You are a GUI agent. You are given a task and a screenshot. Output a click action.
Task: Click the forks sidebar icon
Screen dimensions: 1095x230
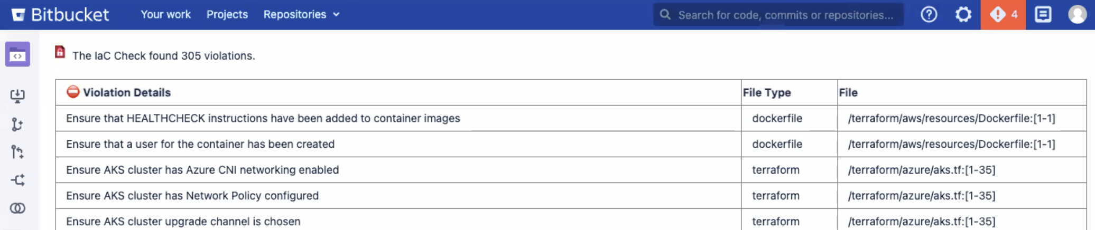(x=17, y=180)
